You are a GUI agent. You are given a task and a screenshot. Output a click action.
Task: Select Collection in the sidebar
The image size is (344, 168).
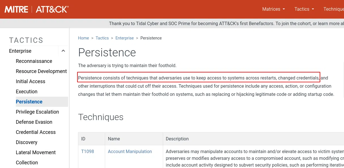[27, 163]
